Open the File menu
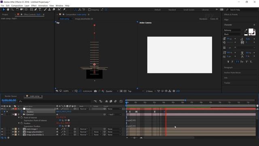The width and height of the screenshot is (259, 146). click(2, 6)
